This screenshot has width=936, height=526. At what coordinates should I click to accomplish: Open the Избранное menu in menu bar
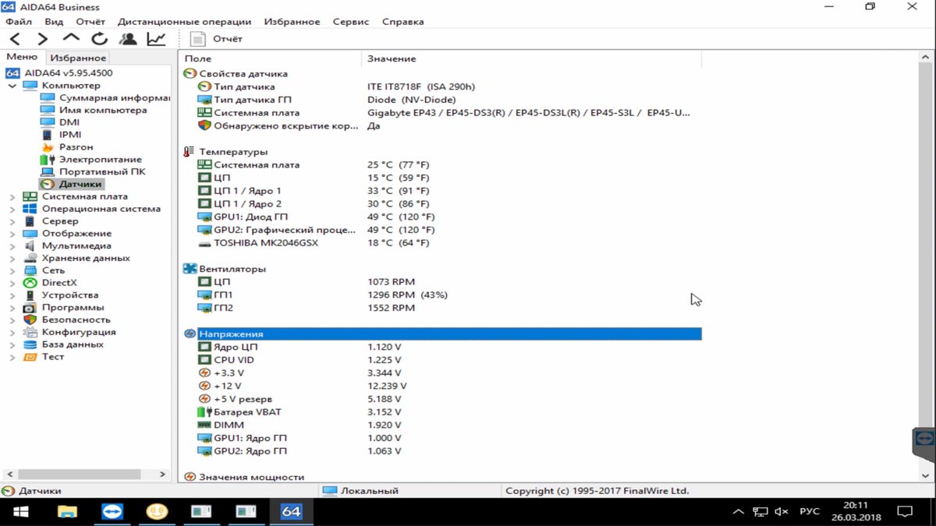[x=292, y=22]
